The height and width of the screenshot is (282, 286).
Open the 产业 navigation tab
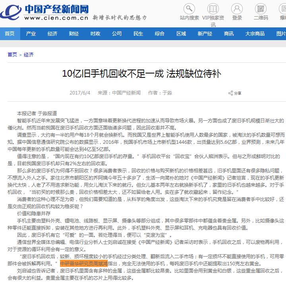point(31,34)
